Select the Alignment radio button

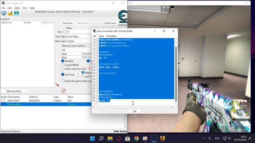pyautogui.click(x=83, y=72)
